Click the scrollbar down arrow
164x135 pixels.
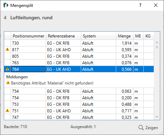pos(157,117)
